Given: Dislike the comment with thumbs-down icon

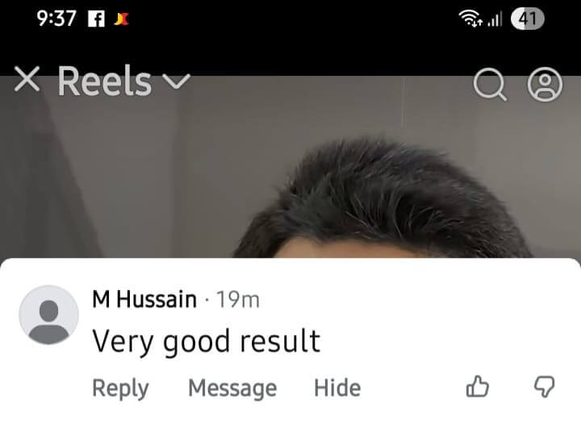Looking at the screenshot, I should tap(545, 387).
